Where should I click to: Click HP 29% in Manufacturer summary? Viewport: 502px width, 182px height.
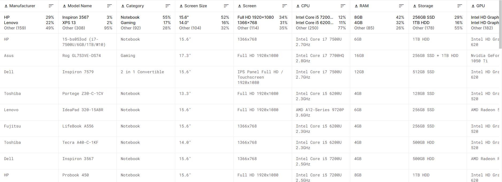(x=29, y=17)
